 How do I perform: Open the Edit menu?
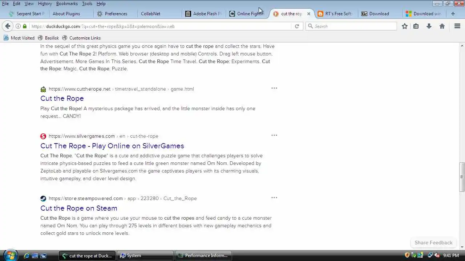(17, 3)
